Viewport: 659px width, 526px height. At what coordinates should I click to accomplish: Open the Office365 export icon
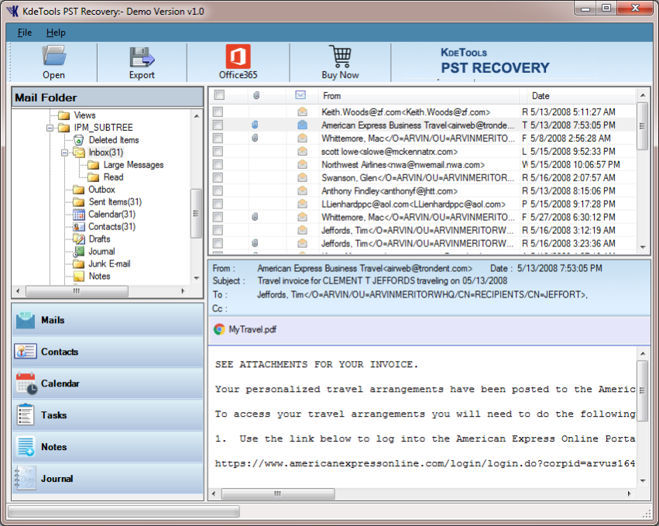[x=238, y=57]
